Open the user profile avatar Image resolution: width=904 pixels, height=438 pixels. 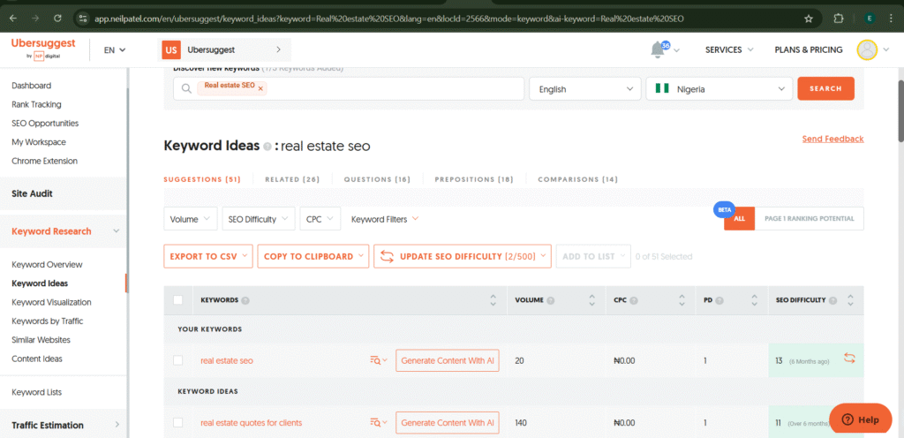click(867, 49)
